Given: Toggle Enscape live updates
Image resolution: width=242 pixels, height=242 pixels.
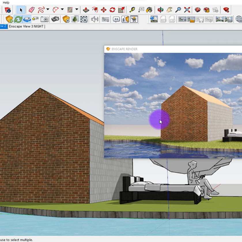Looking at the screenshot, I should coord(18,19).
